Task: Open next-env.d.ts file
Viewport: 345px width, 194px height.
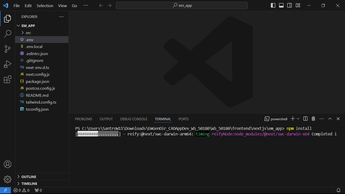Action: [42, 67]
